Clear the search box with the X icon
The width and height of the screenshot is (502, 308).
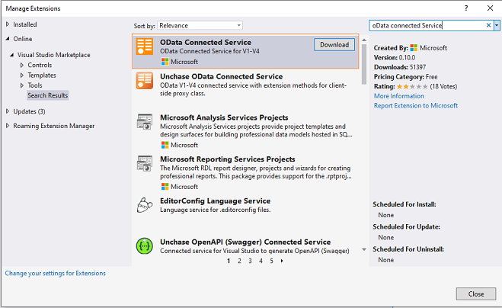[x=488, y=25]
